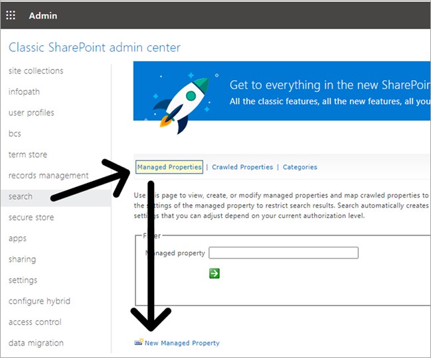Open the app launcher waffle icon

pos(10,15)
